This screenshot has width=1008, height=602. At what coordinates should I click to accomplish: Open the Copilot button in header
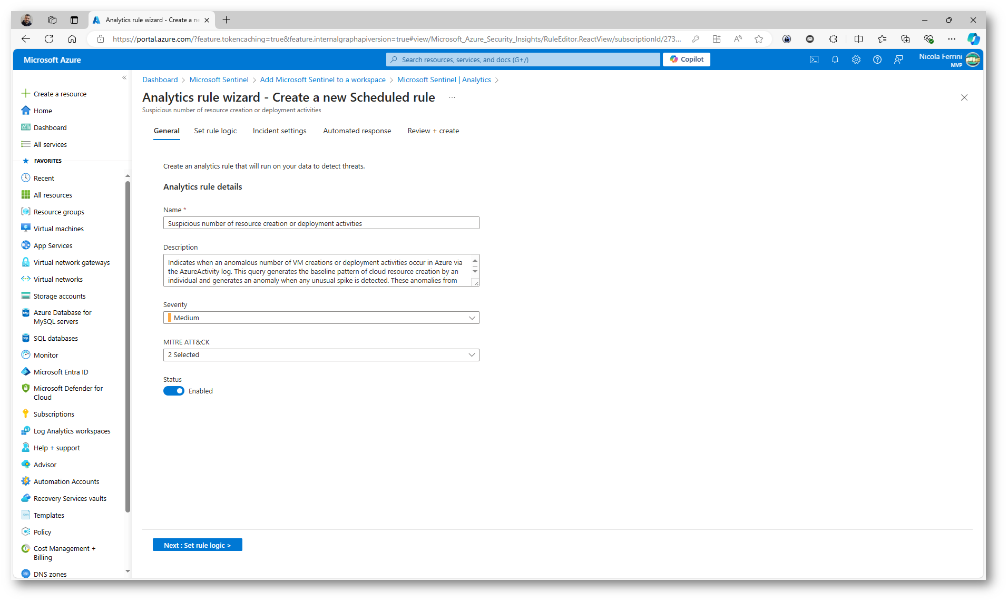click(x=687, y=60)
